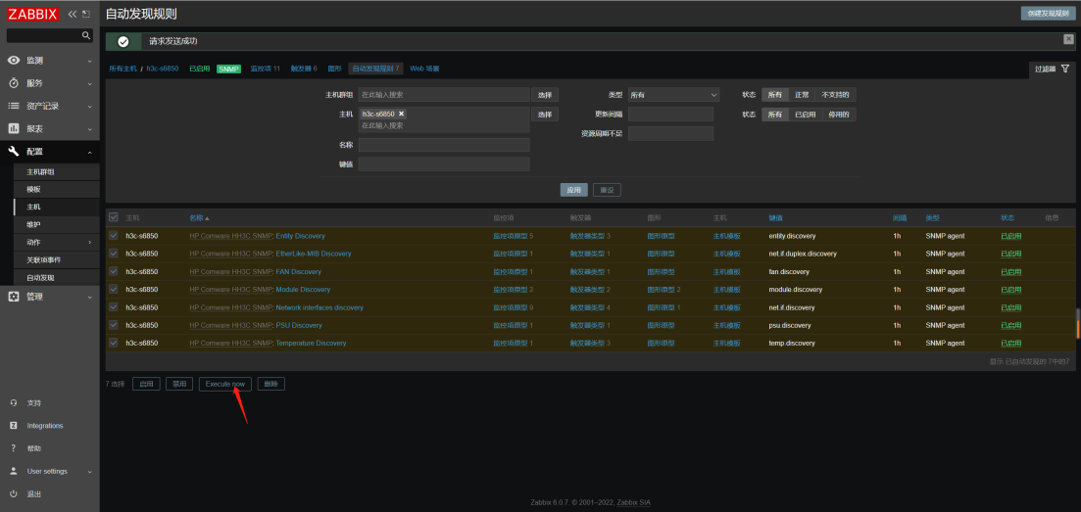Toggle the select-all header checkbox
The width and height of the screenshot is (1081, 512).
click(113, 217)
